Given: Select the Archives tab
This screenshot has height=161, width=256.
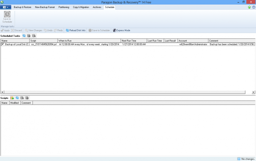Looking at the screenshot, I should (x=97, y=7).
